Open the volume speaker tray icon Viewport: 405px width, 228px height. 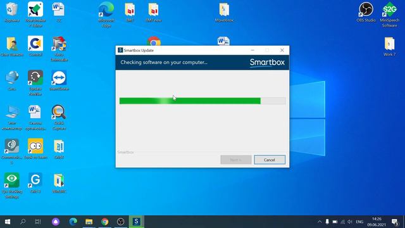tap(350, 222)
